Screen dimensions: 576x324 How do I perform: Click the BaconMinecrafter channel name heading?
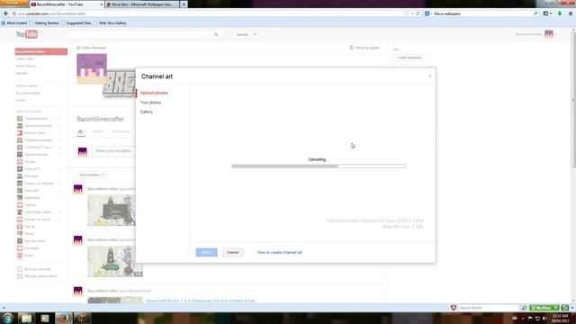[x=100, y=119]
